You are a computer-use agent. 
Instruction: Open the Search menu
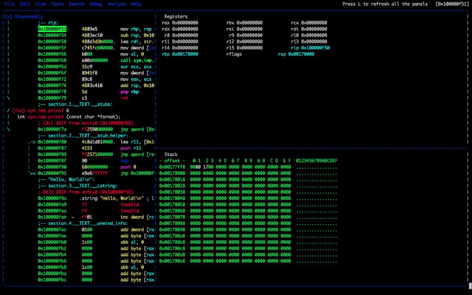(x=77, y=4)
